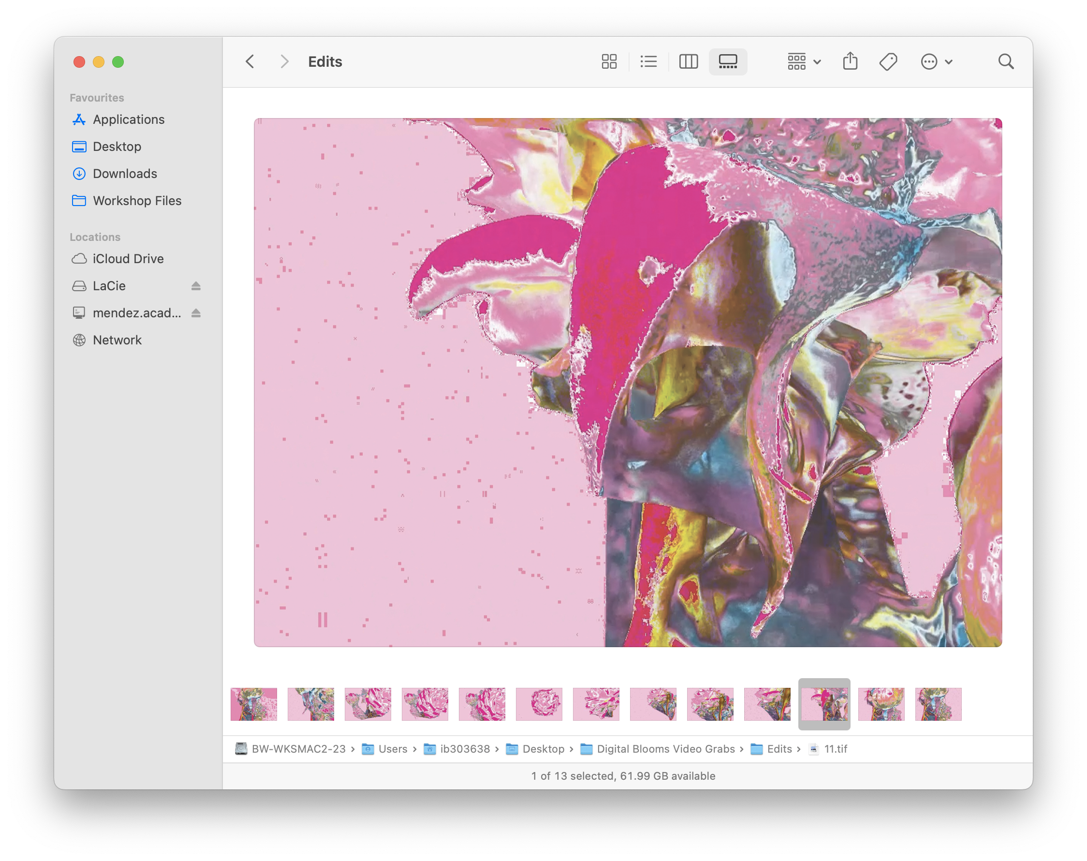This screenshot has width=1087, height=861.
Task: Select the second filmstrip thumbnail
Action: pyautogui.click(x=311, y=704)
